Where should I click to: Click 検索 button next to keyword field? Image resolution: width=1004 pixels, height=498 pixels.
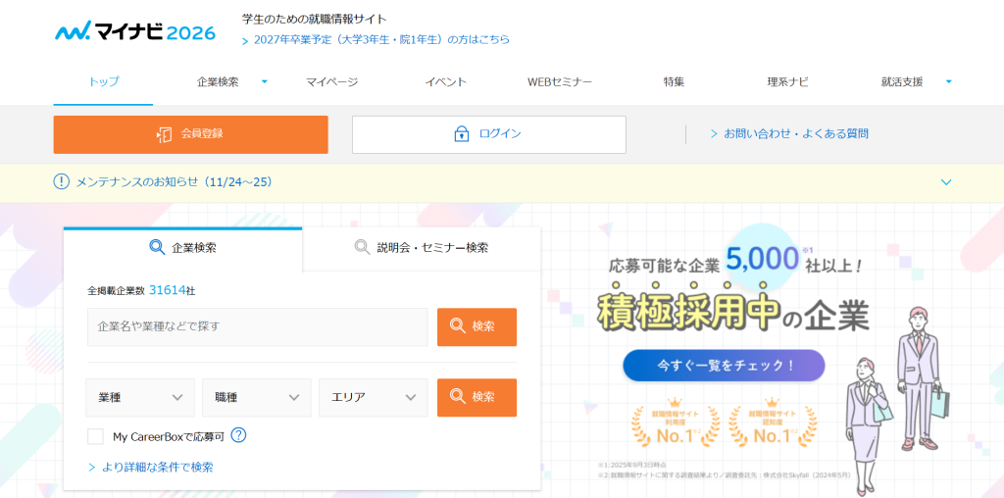tap(477, 327)
